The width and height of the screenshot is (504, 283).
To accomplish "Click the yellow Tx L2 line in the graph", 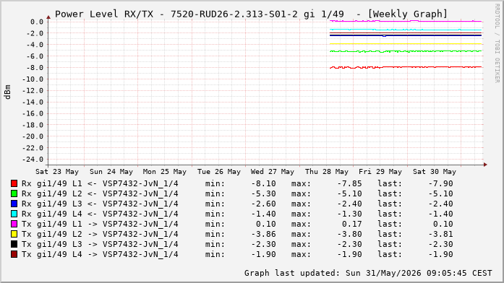I will click(x=406, y=44).
